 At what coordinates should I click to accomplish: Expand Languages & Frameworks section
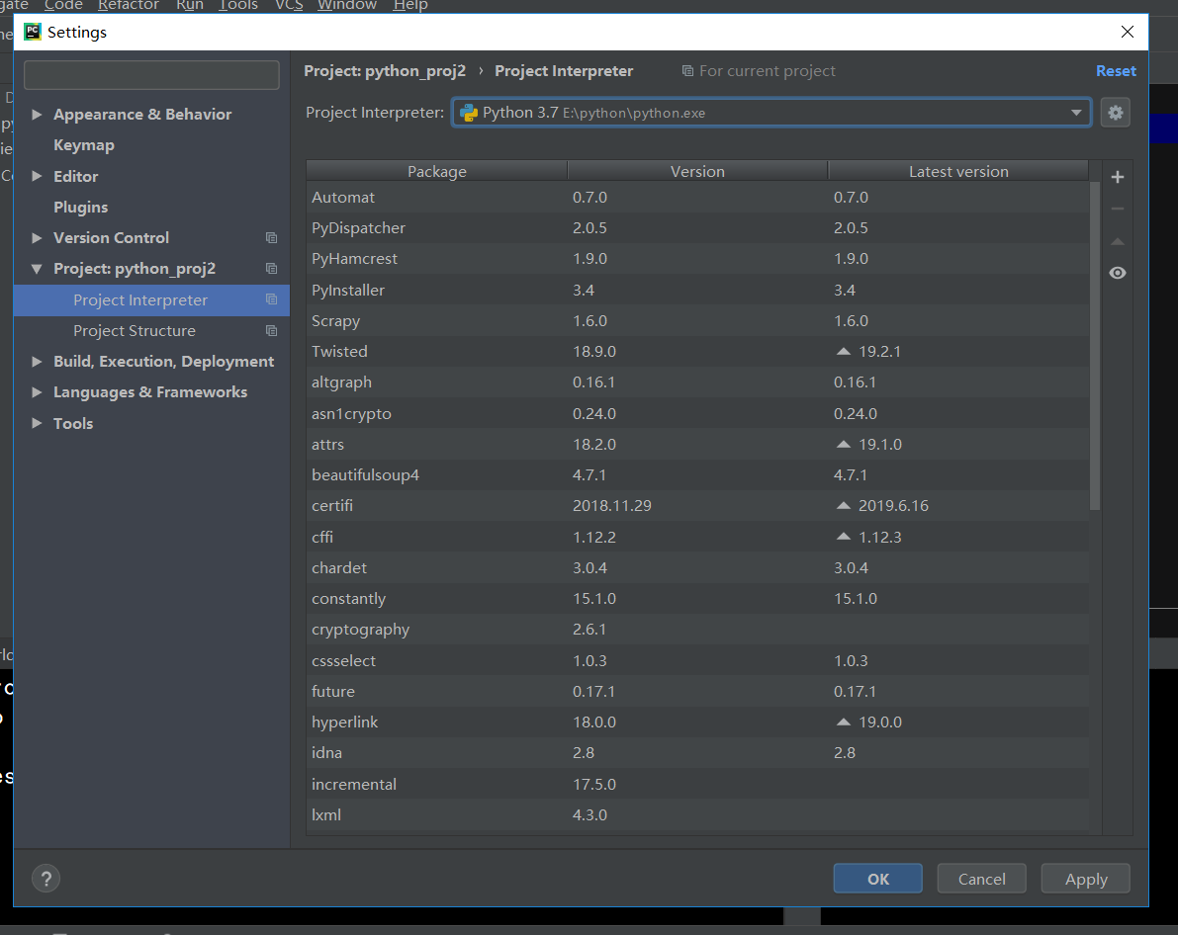click(36, 392)
